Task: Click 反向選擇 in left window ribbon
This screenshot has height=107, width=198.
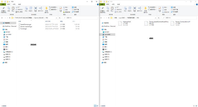Action: point(75,12)
